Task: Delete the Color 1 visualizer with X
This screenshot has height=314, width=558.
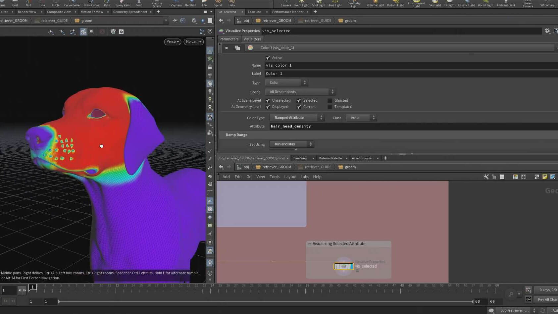Action: pyautogui.click(x=227, y=48)
